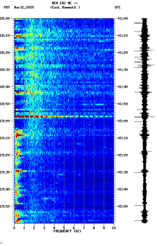
Task: Click the PDT timezone label
Action: (7, 7)
